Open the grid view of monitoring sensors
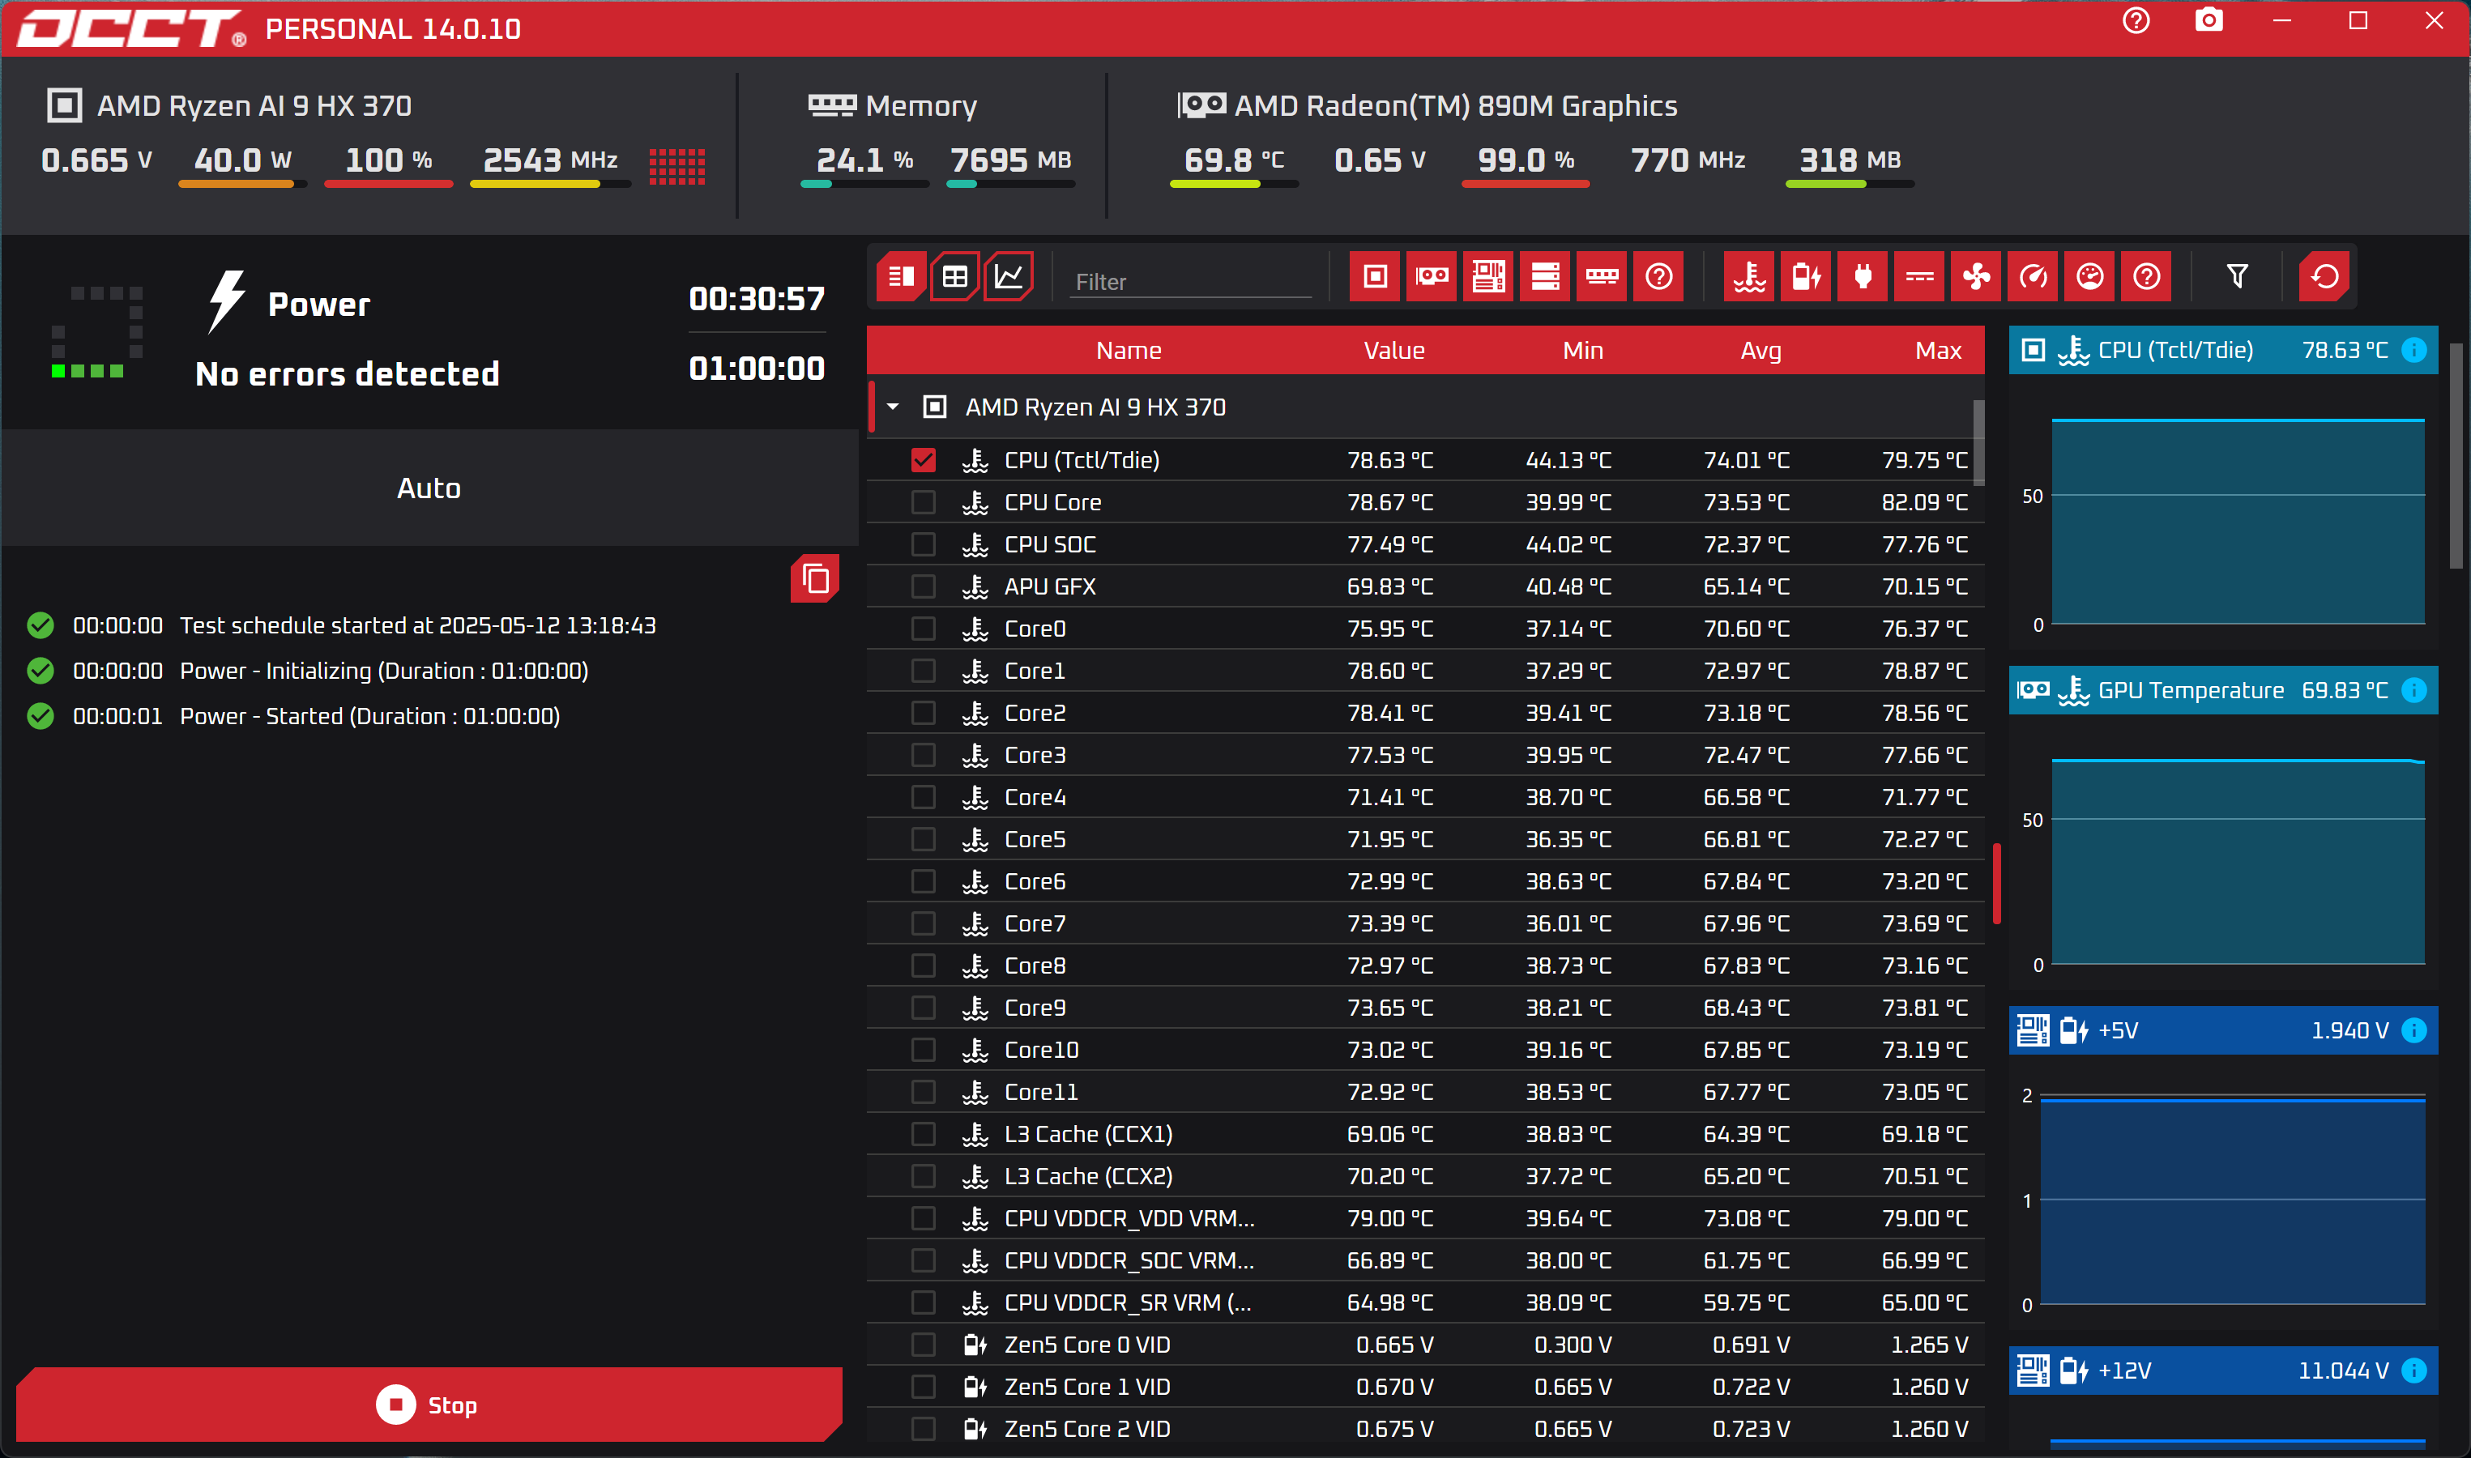This screenshot has width=2471, height=1458. coord(954,276)
